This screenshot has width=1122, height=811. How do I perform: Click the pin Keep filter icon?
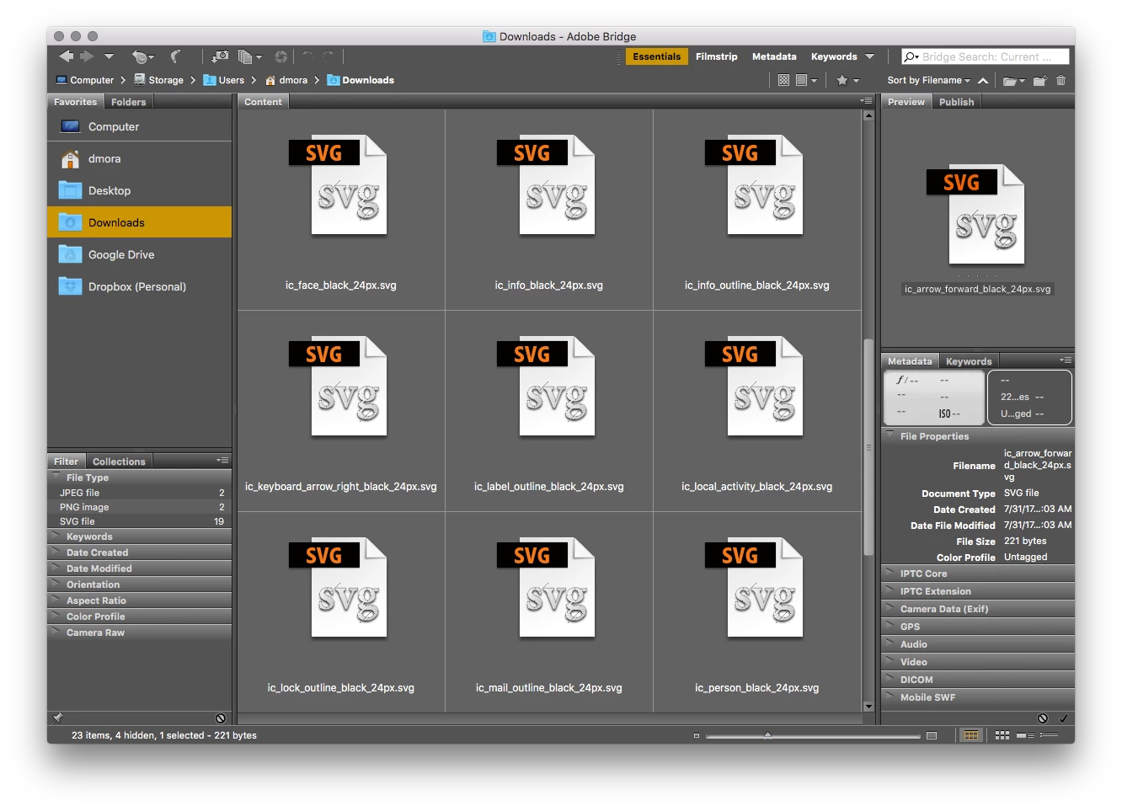click(x=57, y=718)
